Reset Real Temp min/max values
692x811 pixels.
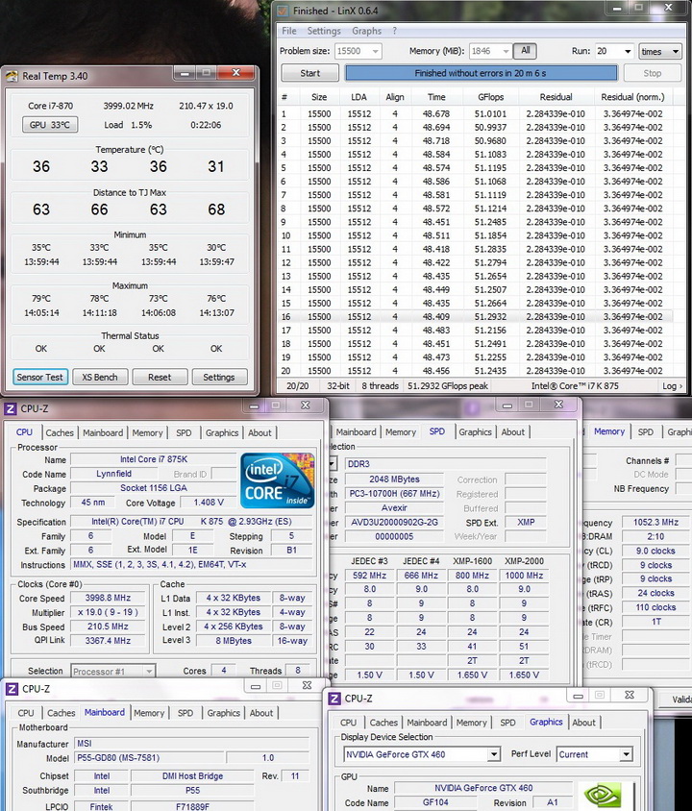[x=160, y=377]
